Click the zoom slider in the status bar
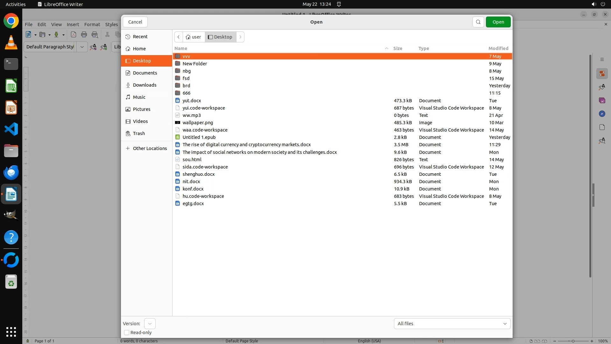The image size is (611, 344). click(x=573, y=341)
